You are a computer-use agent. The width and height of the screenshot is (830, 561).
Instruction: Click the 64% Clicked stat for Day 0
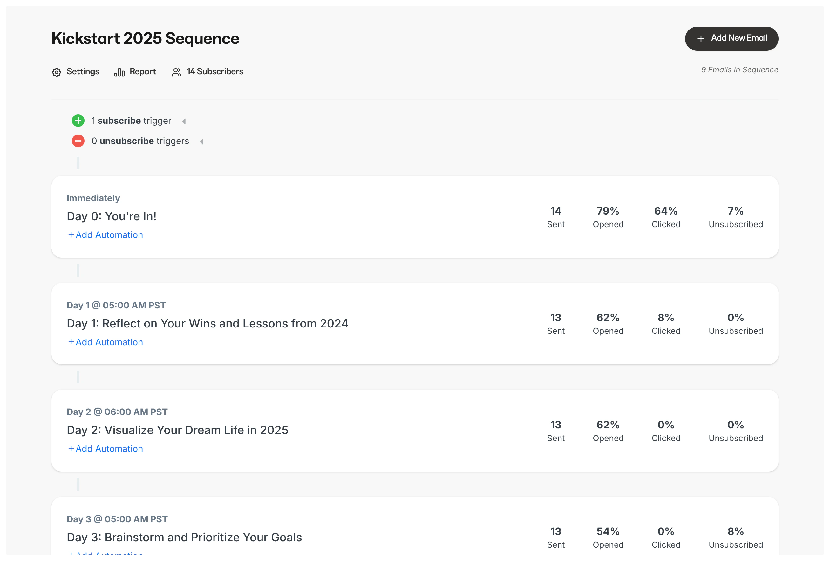tap(665, 216)
